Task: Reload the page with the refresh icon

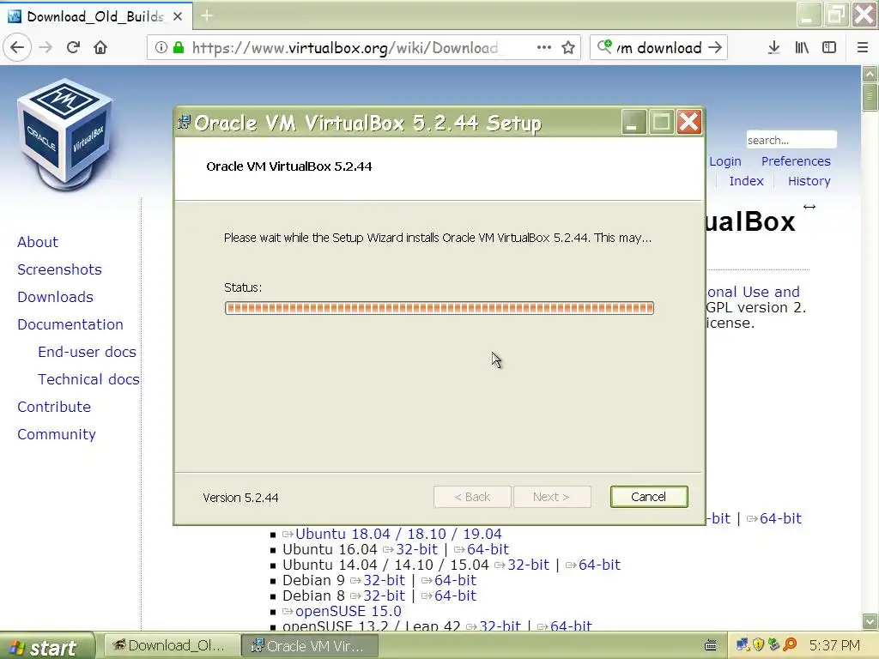Action: (73, 48)
